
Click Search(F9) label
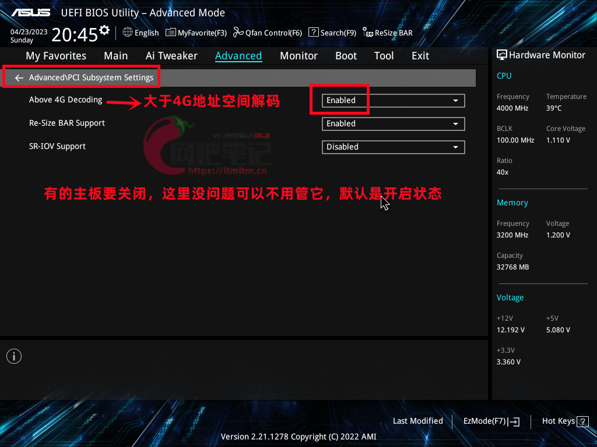[x=338, y=33]
